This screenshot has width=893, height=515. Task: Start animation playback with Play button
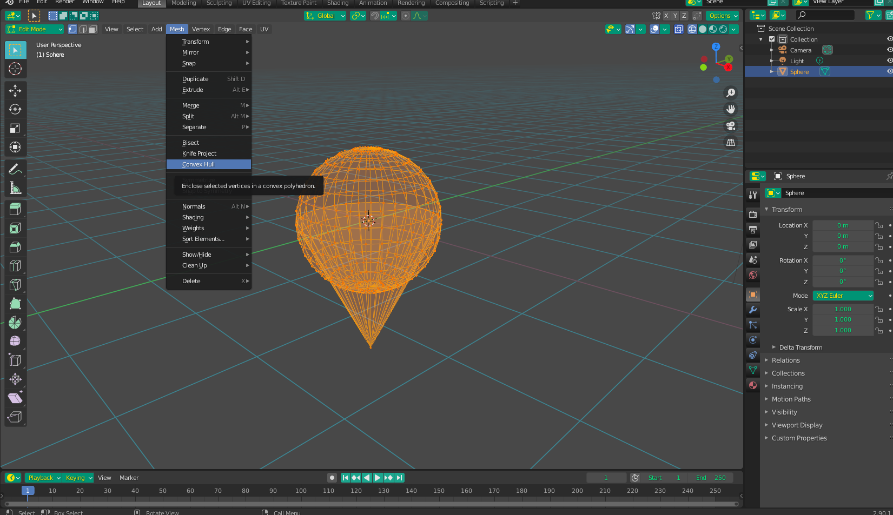(378, 478)
